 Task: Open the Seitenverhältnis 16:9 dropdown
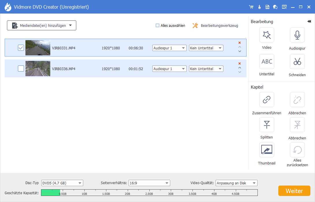[149, 183]
